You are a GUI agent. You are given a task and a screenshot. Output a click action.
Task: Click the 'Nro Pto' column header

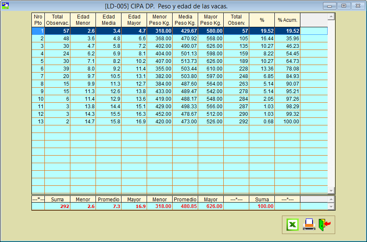(x=38, y=20)
